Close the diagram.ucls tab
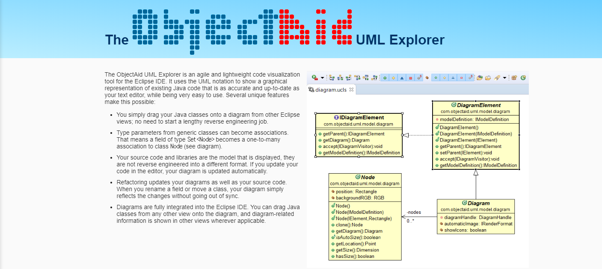 coord(351,90)
